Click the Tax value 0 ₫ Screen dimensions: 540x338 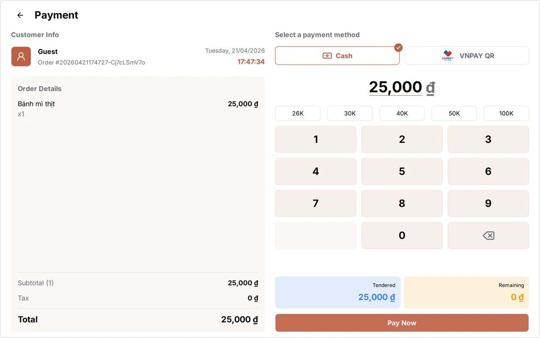point(253,298)
